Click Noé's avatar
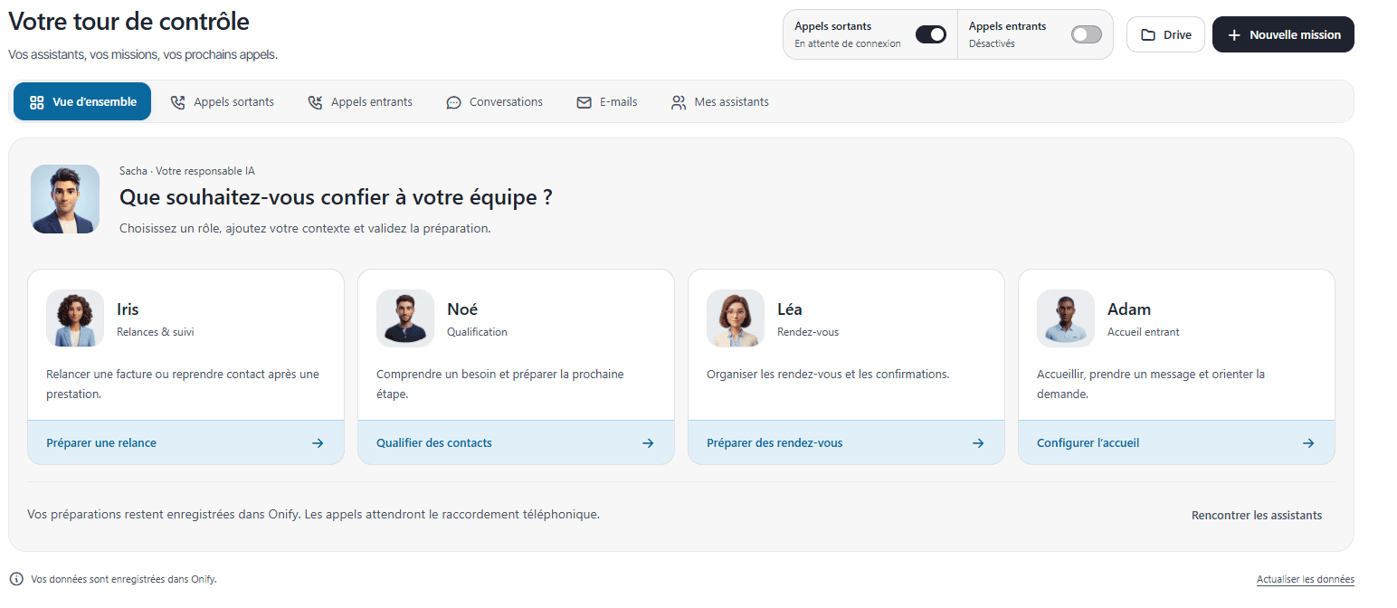The image size is (1397, 608). point(405,318)
